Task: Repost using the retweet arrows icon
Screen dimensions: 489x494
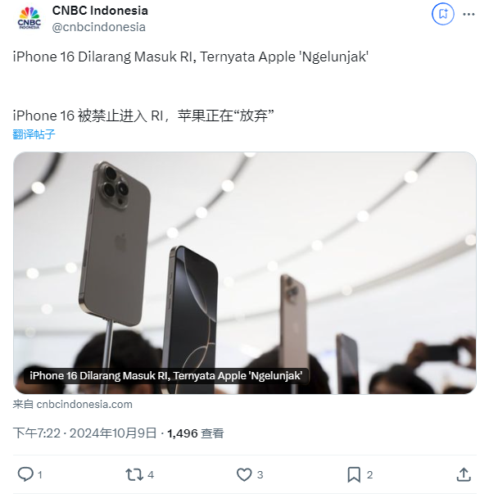Action: point(134,474)
